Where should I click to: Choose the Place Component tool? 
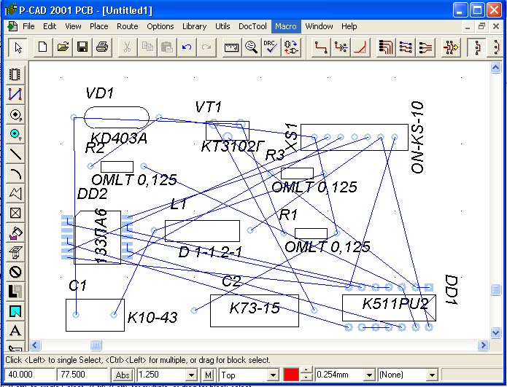15,74
